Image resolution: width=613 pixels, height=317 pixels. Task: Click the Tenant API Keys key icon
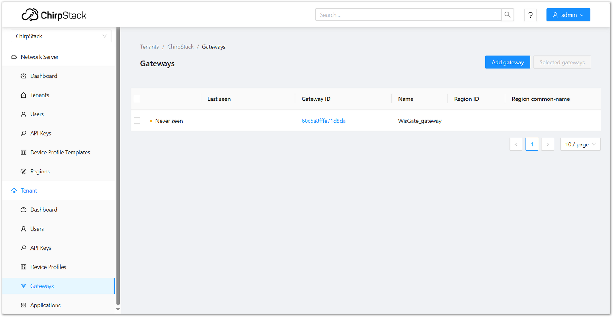pos(24,248)
